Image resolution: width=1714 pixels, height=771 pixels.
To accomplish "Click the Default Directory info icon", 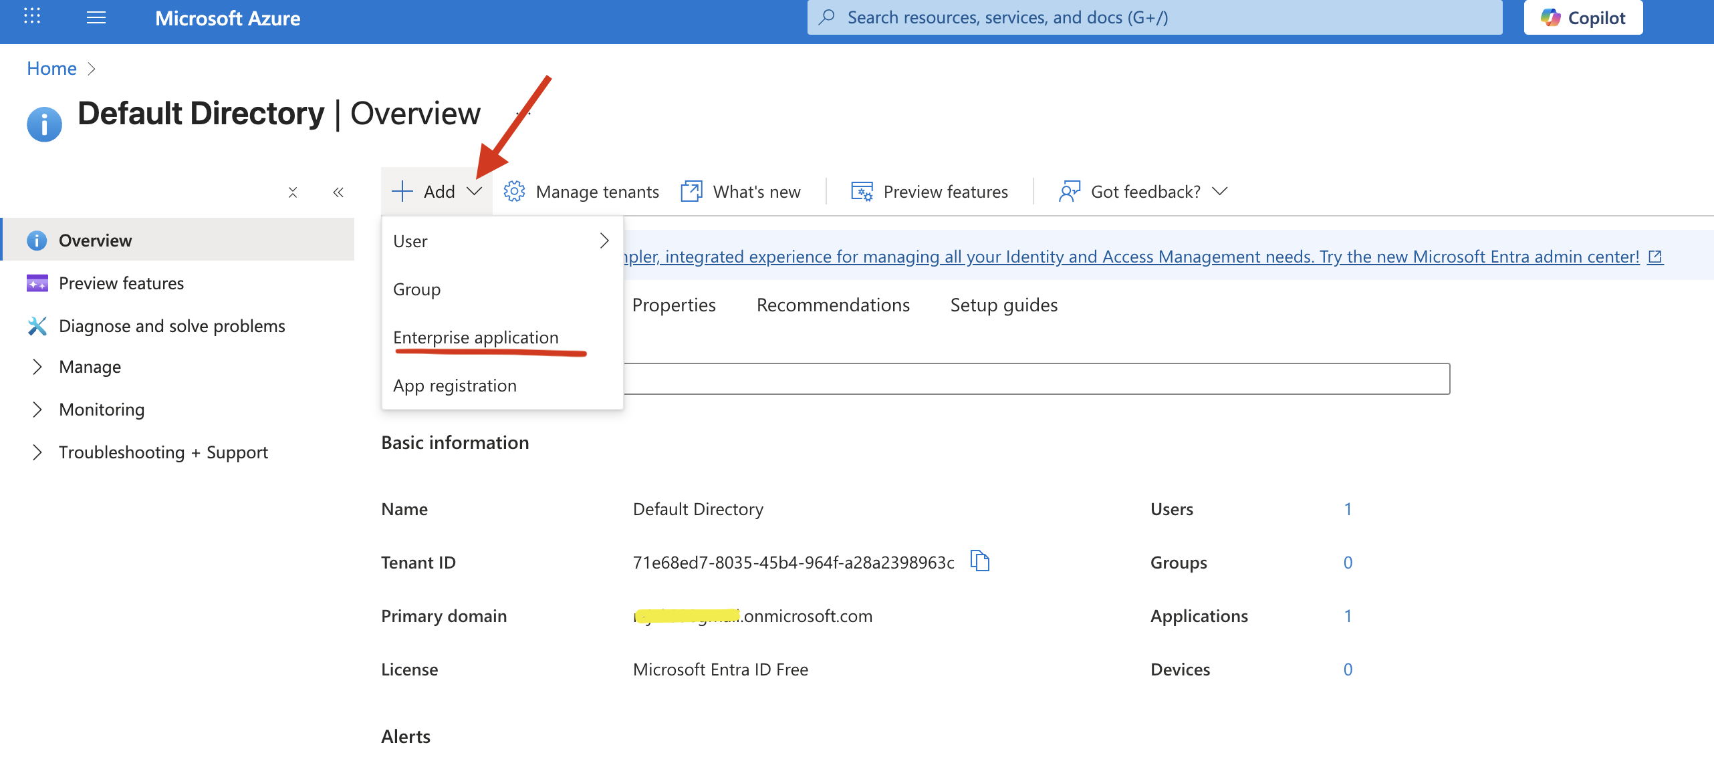I will 44,124.
